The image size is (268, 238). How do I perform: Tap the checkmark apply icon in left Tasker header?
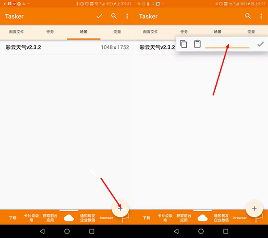99,17
